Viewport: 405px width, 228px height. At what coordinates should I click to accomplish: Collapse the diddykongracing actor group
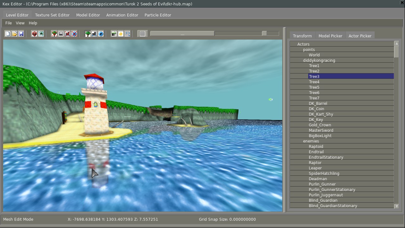319,60
